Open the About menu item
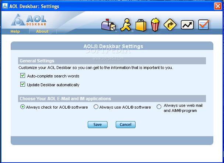This screenshot has width=224, height=163. (42, 31)
